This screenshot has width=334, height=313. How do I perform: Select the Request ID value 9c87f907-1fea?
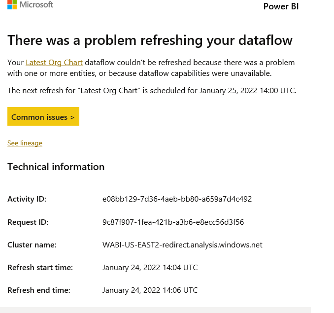[x=173, y=222]
